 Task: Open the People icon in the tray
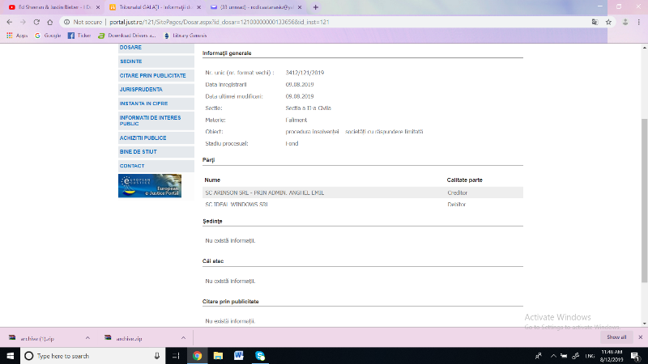[538, 356]
